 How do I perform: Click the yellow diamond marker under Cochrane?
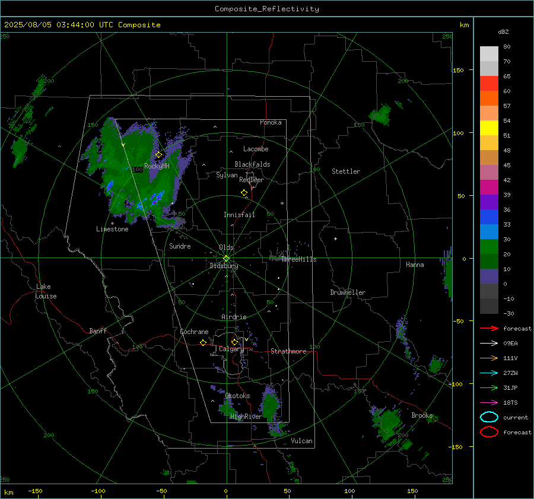[203, 342]
